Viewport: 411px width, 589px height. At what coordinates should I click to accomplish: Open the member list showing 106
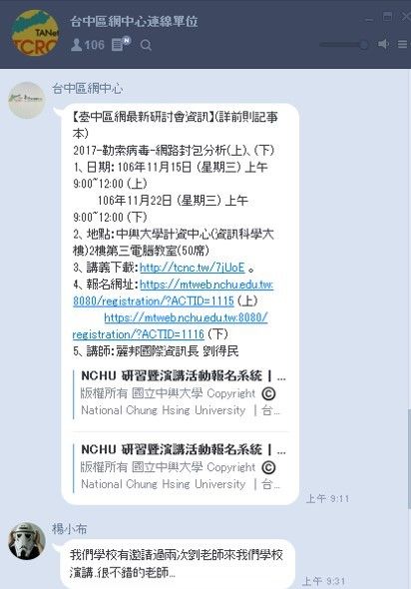click(87, 45)
